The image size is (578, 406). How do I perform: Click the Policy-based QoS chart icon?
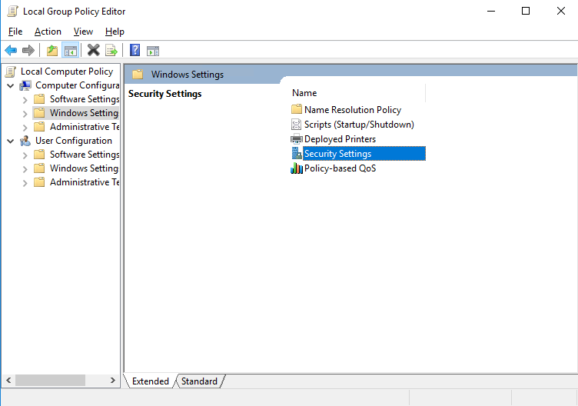click(297, 168)
